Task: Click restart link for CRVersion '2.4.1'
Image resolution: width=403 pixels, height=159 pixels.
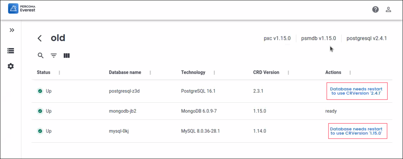Action: coord(357,91)
